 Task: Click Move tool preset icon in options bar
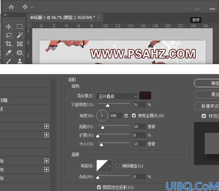(x=25, y=7)
